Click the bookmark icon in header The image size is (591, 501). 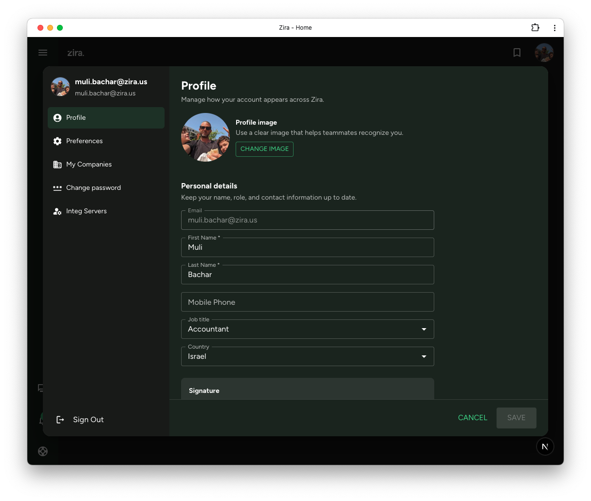click(x=517, y=53)
